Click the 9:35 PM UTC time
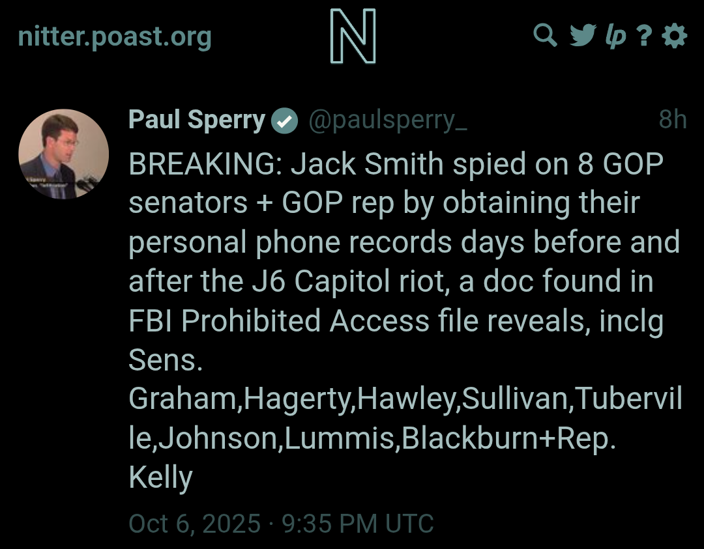 click(357, 524)
